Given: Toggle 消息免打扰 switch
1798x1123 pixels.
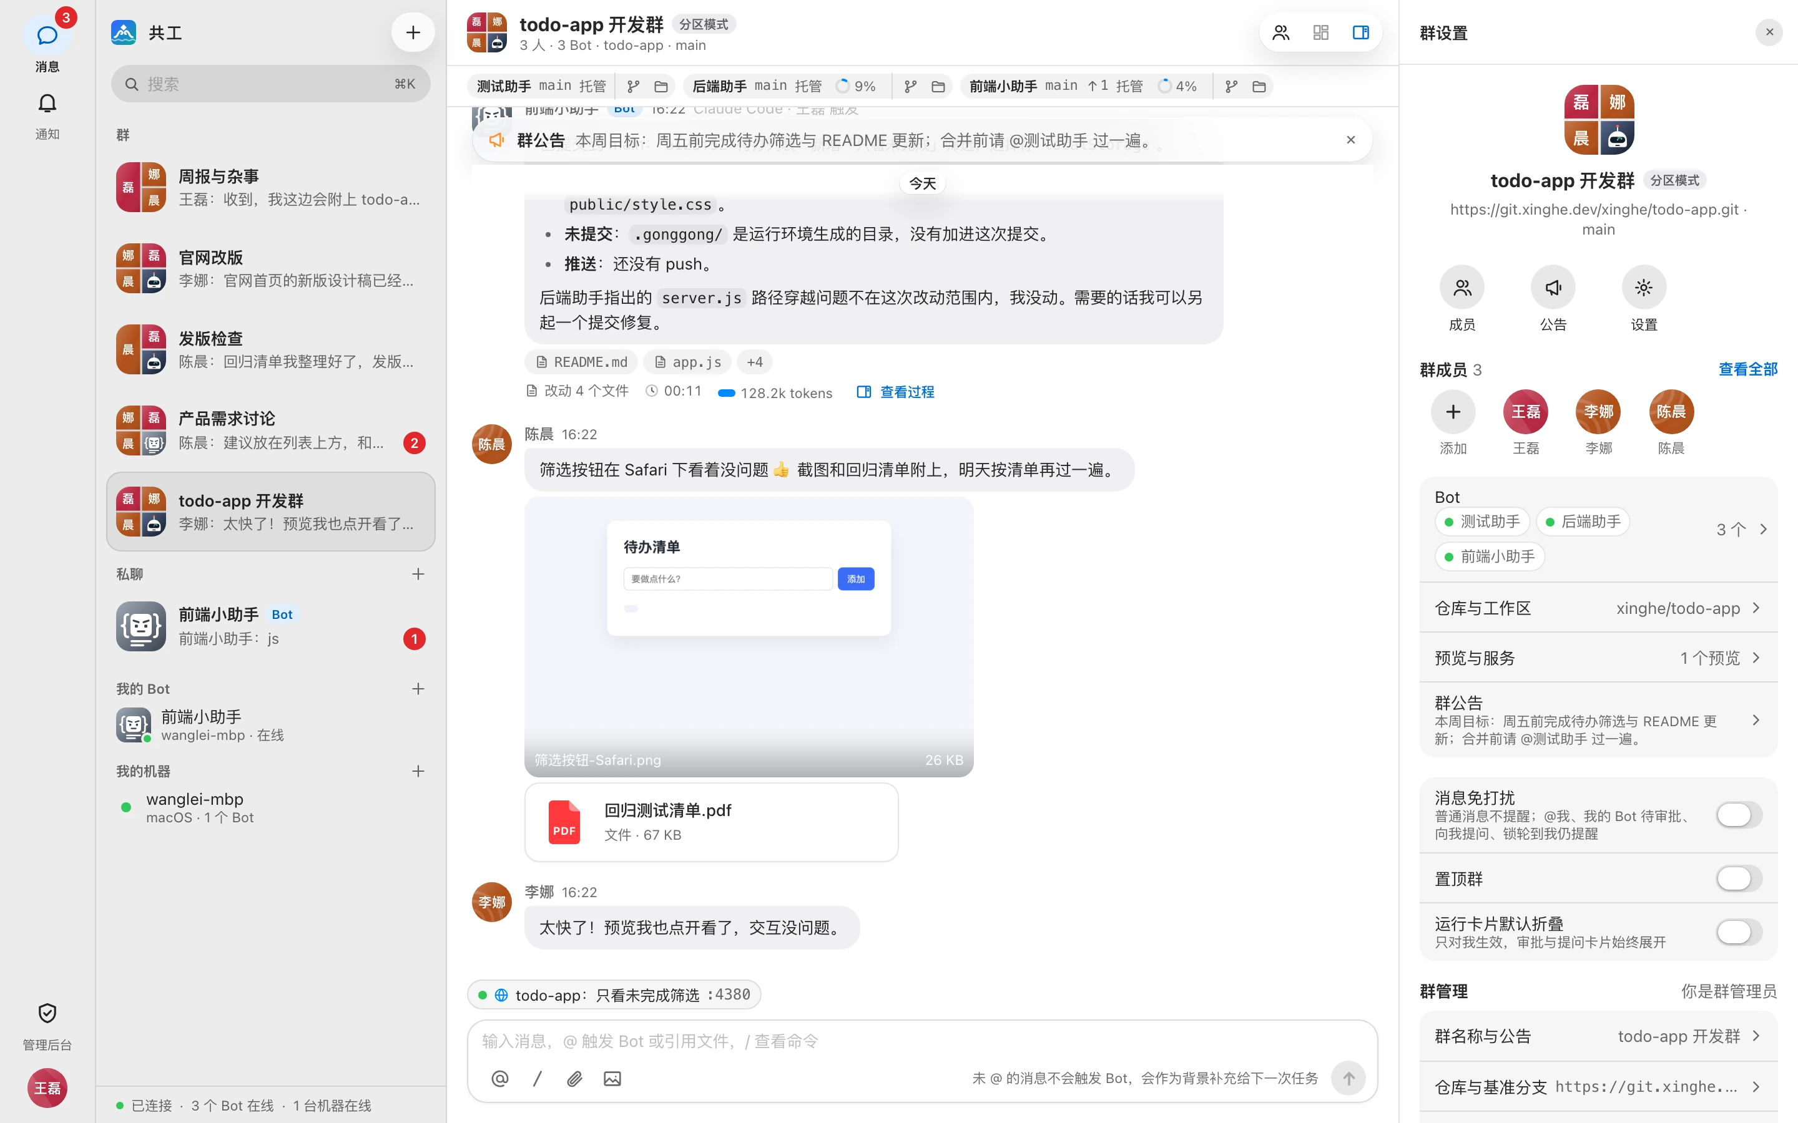Looking at the screenshot, I should 1739,815.
